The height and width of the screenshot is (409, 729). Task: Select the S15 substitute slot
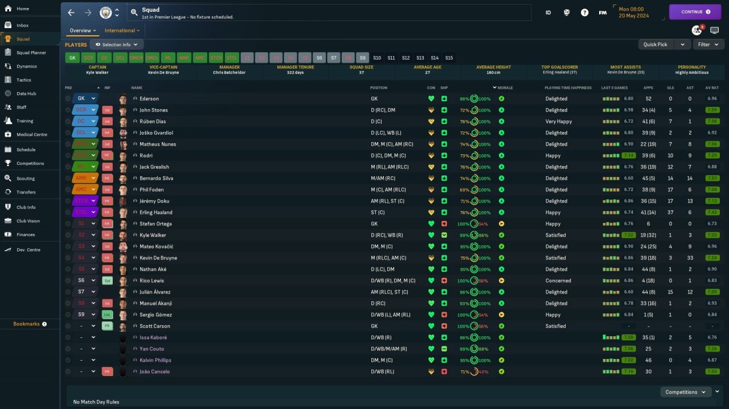449,57
